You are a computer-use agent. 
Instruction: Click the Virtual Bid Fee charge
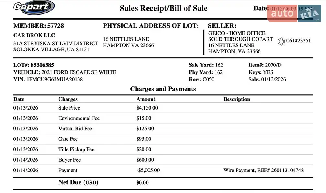click(75, 129)
